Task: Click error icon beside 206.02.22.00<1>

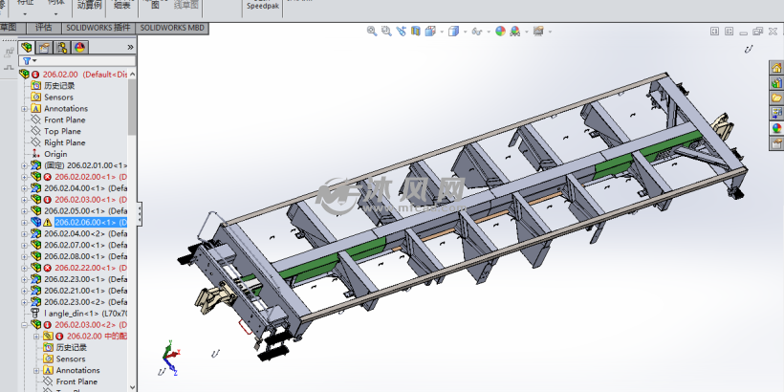Action: coord(48,268)
